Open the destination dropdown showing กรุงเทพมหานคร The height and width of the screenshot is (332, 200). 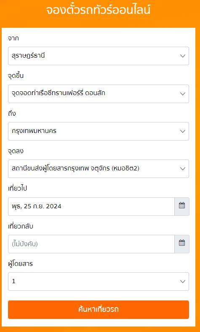coord(99,131)
